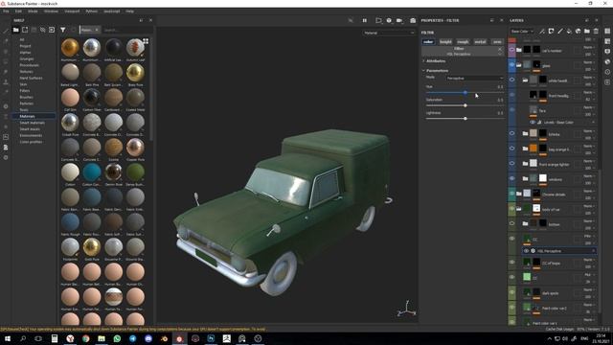Add a fill layer with the bucket icon

pyautogui.click(x=569, y=31)
